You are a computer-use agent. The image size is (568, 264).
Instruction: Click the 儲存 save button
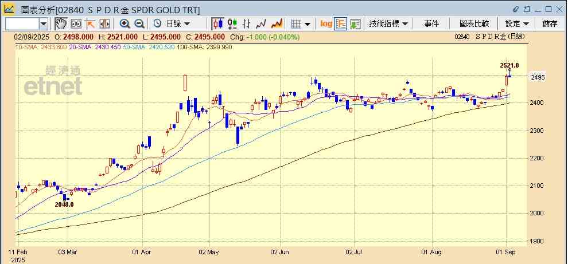(x=550, y=24)
